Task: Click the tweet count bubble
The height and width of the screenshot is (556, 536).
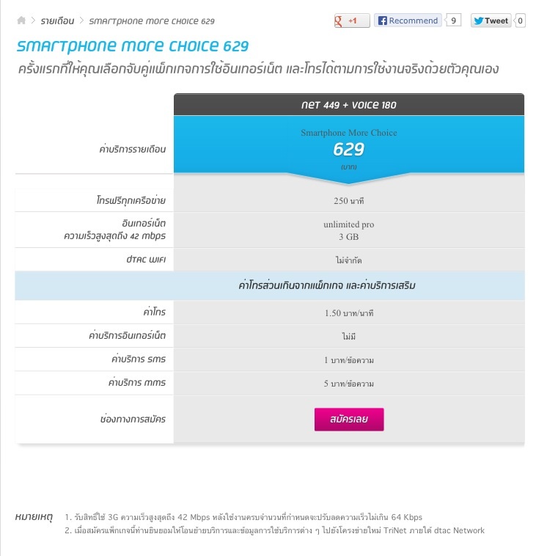Action: (x=521, y=21)
